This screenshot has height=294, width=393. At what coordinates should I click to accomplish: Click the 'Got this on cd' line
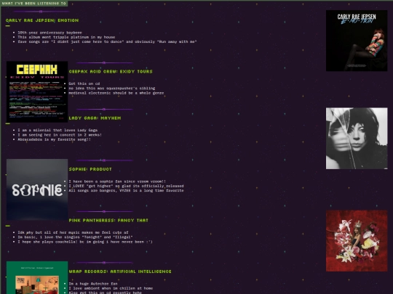pos(84,83)
